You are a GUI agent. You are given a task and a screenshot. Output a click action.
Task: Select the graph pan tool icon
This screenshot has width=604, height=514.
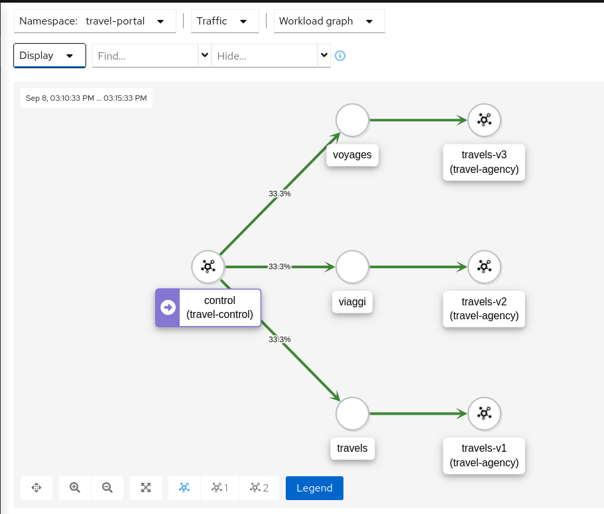[36, 488]
